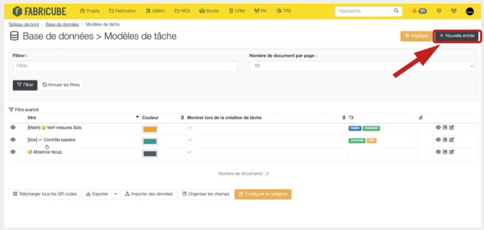Open the CRM menu
Screen dimensions: 484x230
[237, 11]
